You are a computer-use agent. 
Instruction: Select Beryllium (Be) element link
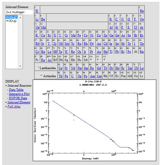pyautogui.click(x=43, y=19)
